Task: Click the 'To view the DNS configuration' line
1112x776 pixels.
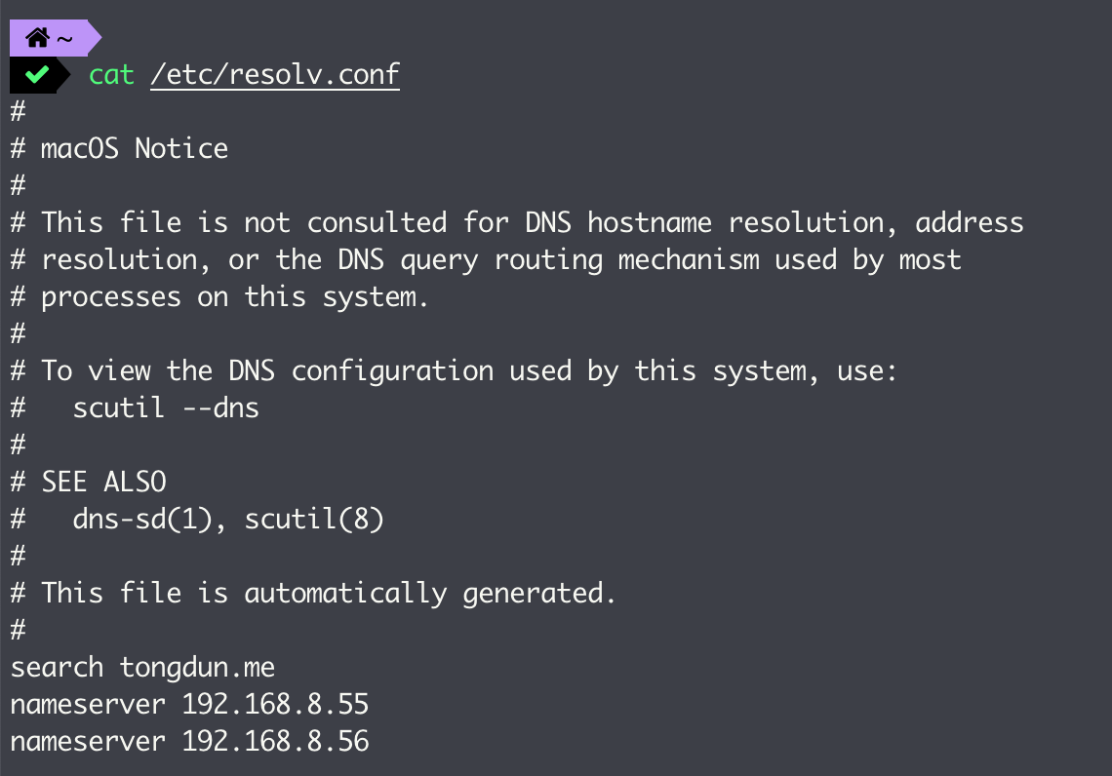Action: pyautogui.click(x=454, y=370)
